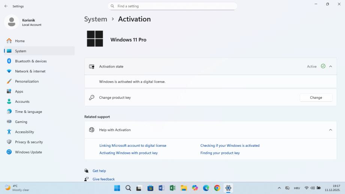Go to Gaming settings

click(39, 122)
